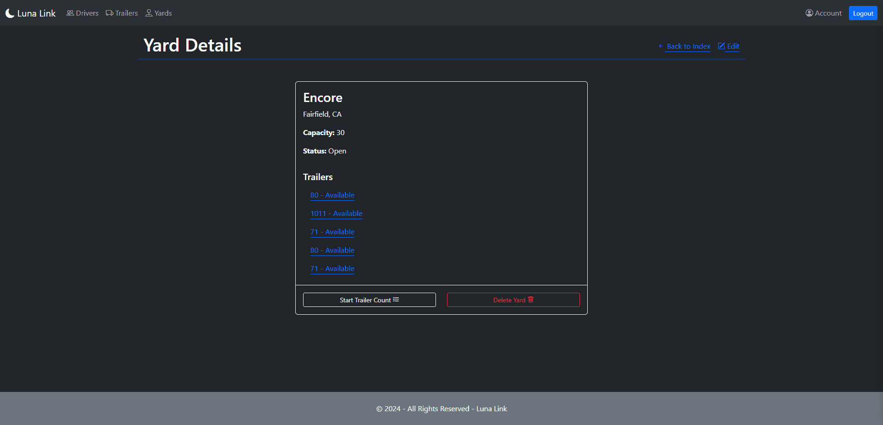Viewport: 883px width, 425px height.
Task: Open the first 80 - Available trailer link
Action: tap(332, 195)
